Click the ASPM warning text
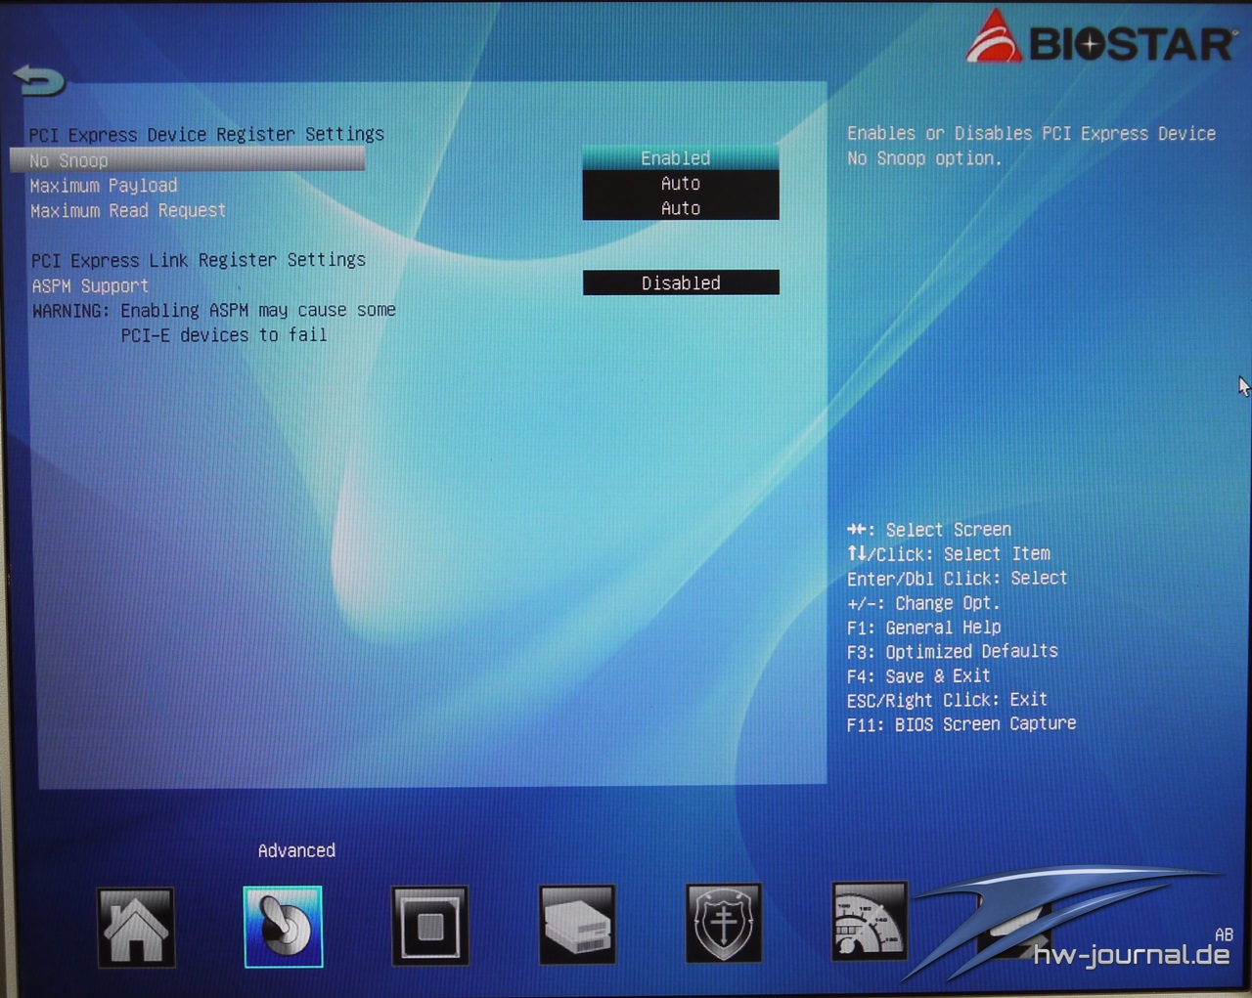1252x998 pixels. point(214,323)
